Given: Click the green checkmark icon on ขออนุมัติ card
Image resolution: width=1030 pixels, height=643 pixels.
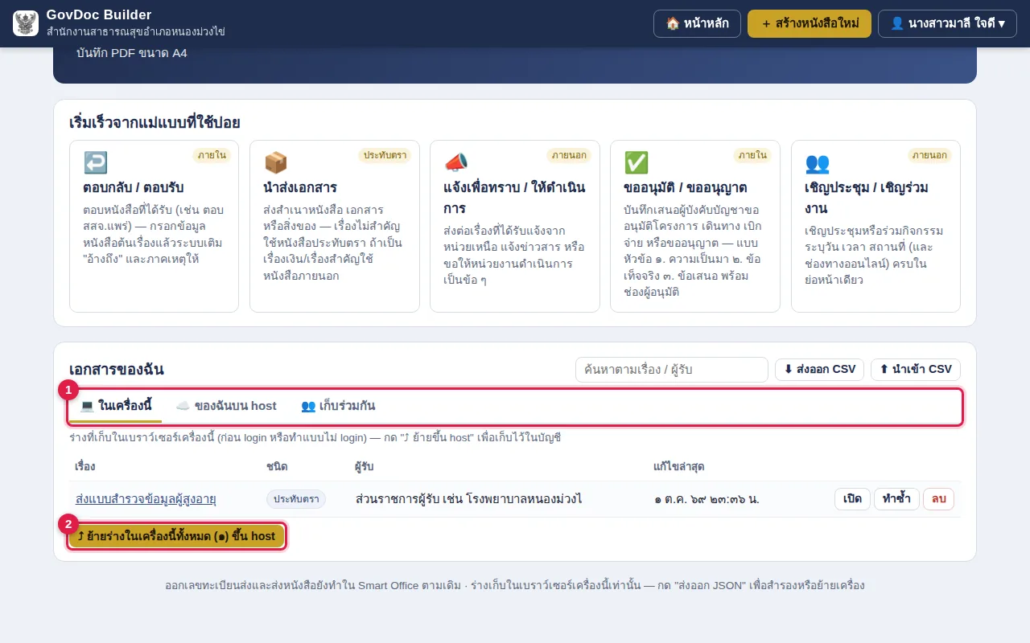Looking at the screenshot, I should [636, 163].
